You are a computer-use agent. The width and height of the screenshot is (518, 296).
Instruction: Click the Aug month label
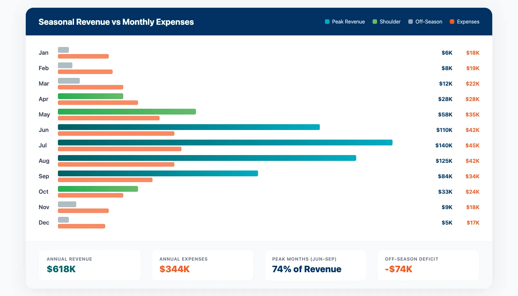click(x=44, y=161)
